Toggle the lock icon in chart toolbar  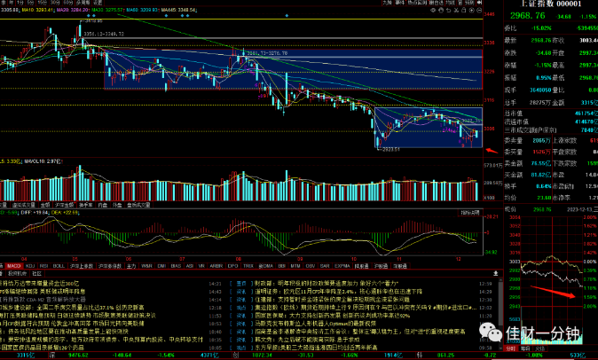pos(464,11)
